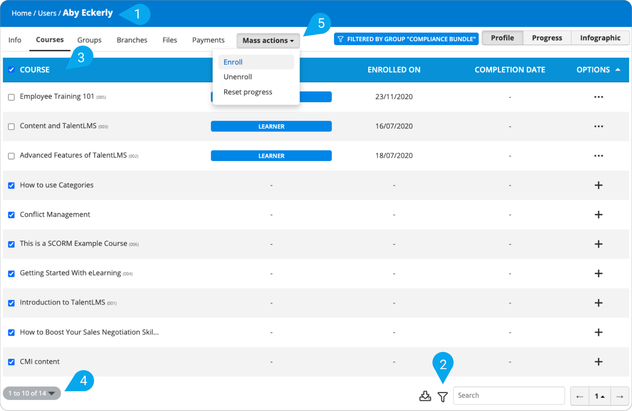Viewport: 632px width, 411px height.
Task: Check the Employee Training 101 checkbox
Action: click(11, 97)
